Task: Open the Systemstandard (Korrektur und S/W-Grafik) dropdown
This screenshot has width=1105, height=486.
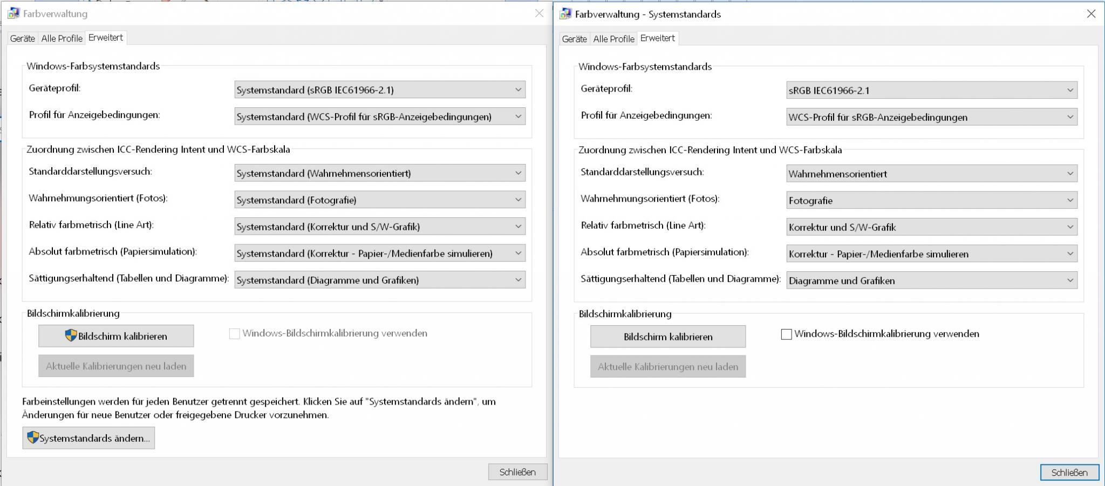Action: click(x=380, y=227)
